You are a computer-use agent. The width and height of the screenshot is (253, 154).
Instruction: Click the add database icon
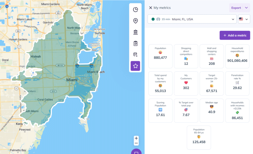[x=135, y=55]
